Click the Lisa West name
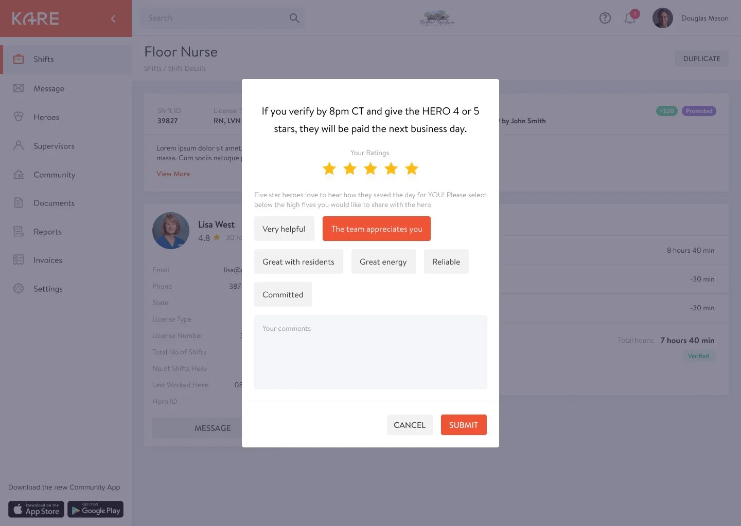Screen dimensions: 741x526 pos(216,224)
